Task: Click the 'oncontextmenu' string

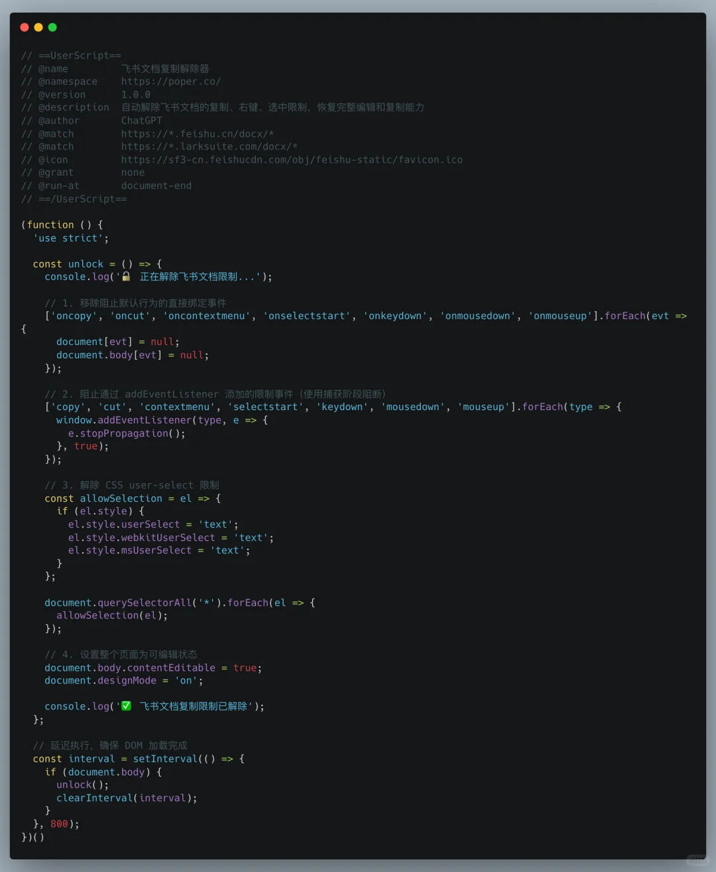Action: click(207, 316)
